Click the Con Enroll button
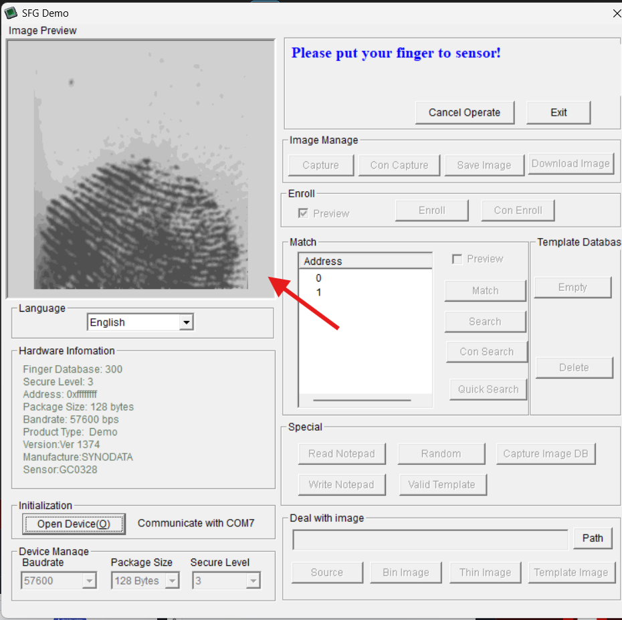This screenshot has height=620, width=622. (518, 210)
